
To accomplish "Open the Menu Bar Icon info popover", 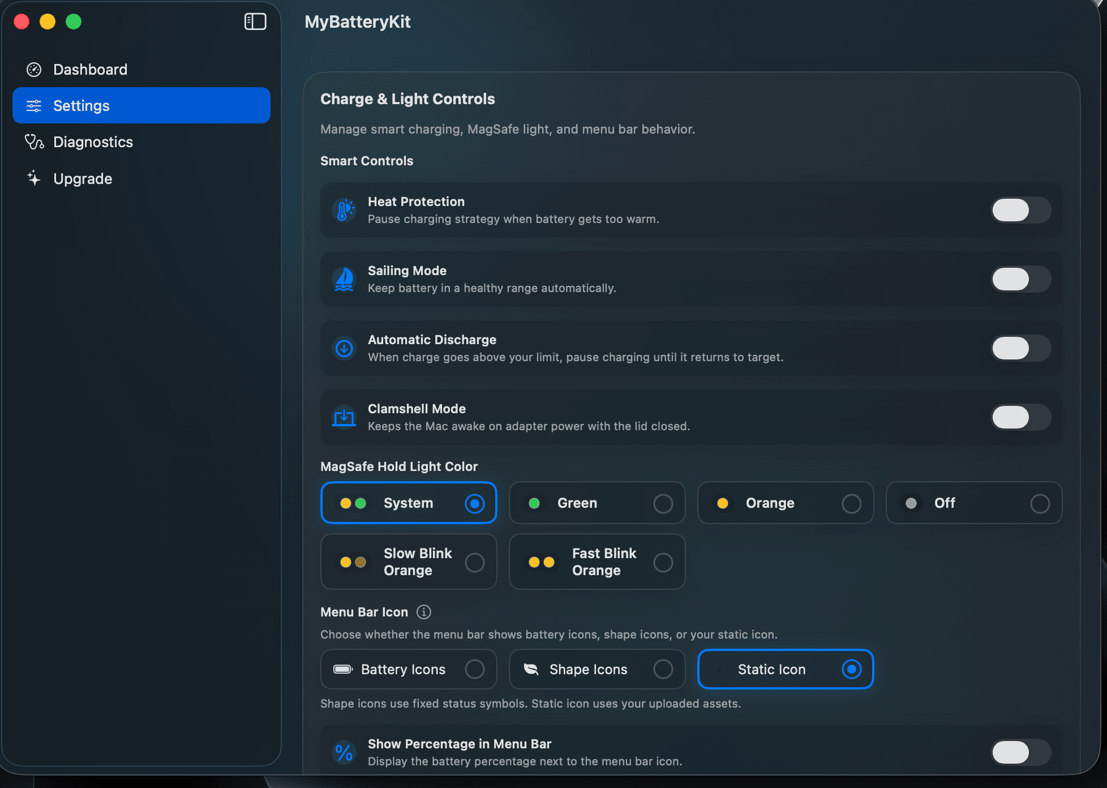I will click(x=424, y=612).
